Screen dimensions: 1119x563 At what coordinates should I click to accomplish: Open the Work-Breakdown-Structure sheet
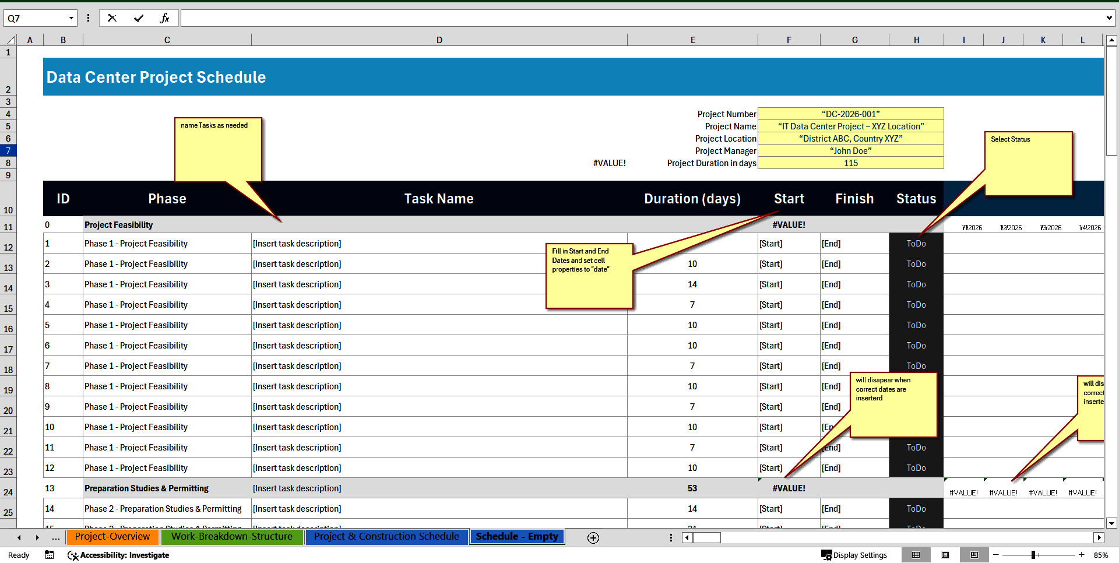tap(232, 536)
